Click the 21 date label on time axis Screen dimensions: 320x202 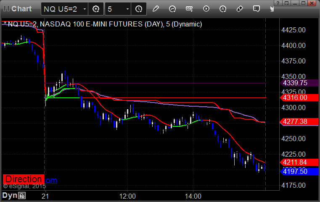45,196
